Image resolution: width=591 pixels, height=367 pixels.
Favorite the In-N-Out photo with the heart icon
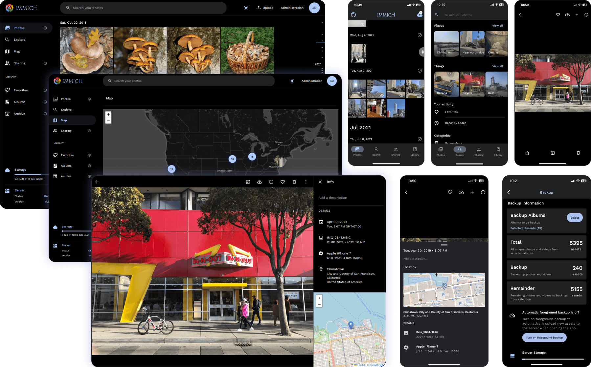pyautogui.click(x=283, y=182)
